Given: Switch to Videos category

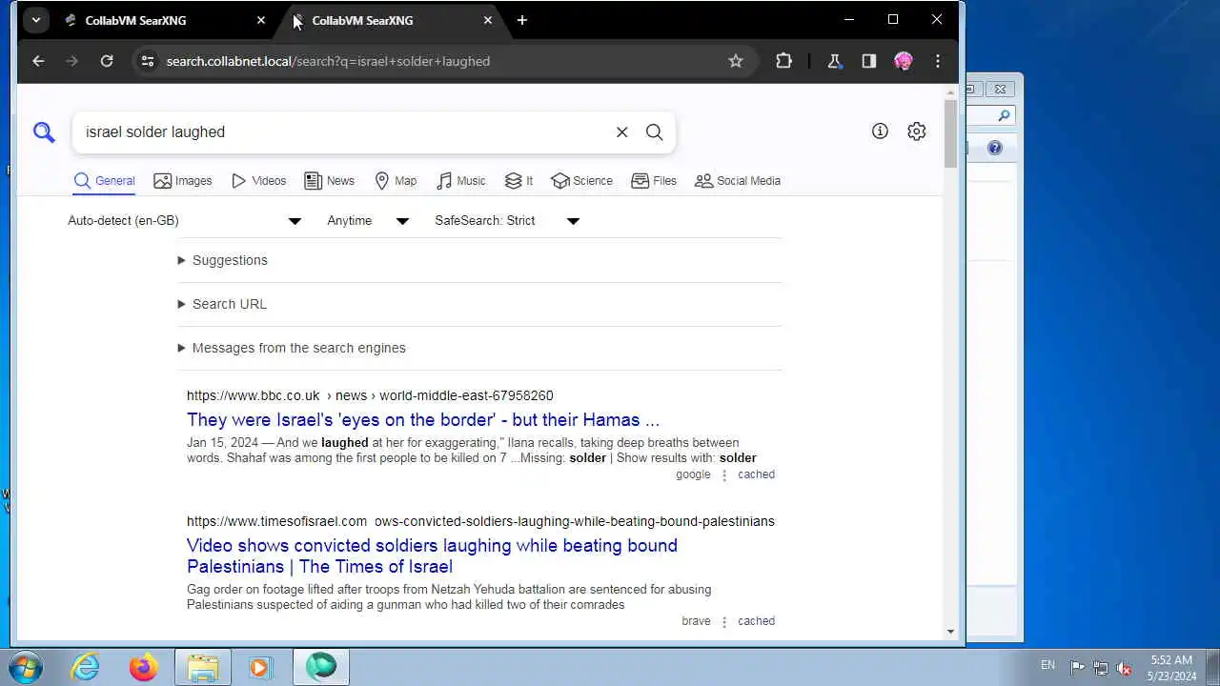Looking at the screenshot, I should click(258, 181).
